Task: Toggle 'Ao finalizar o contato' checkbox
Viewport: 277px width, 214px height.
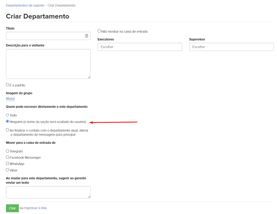Action: [8, 130]
